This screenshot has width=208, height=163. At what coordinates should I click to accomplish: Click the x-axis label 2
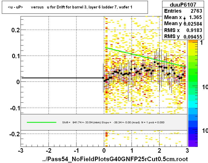pyautogui.click(x=159, y=151)
